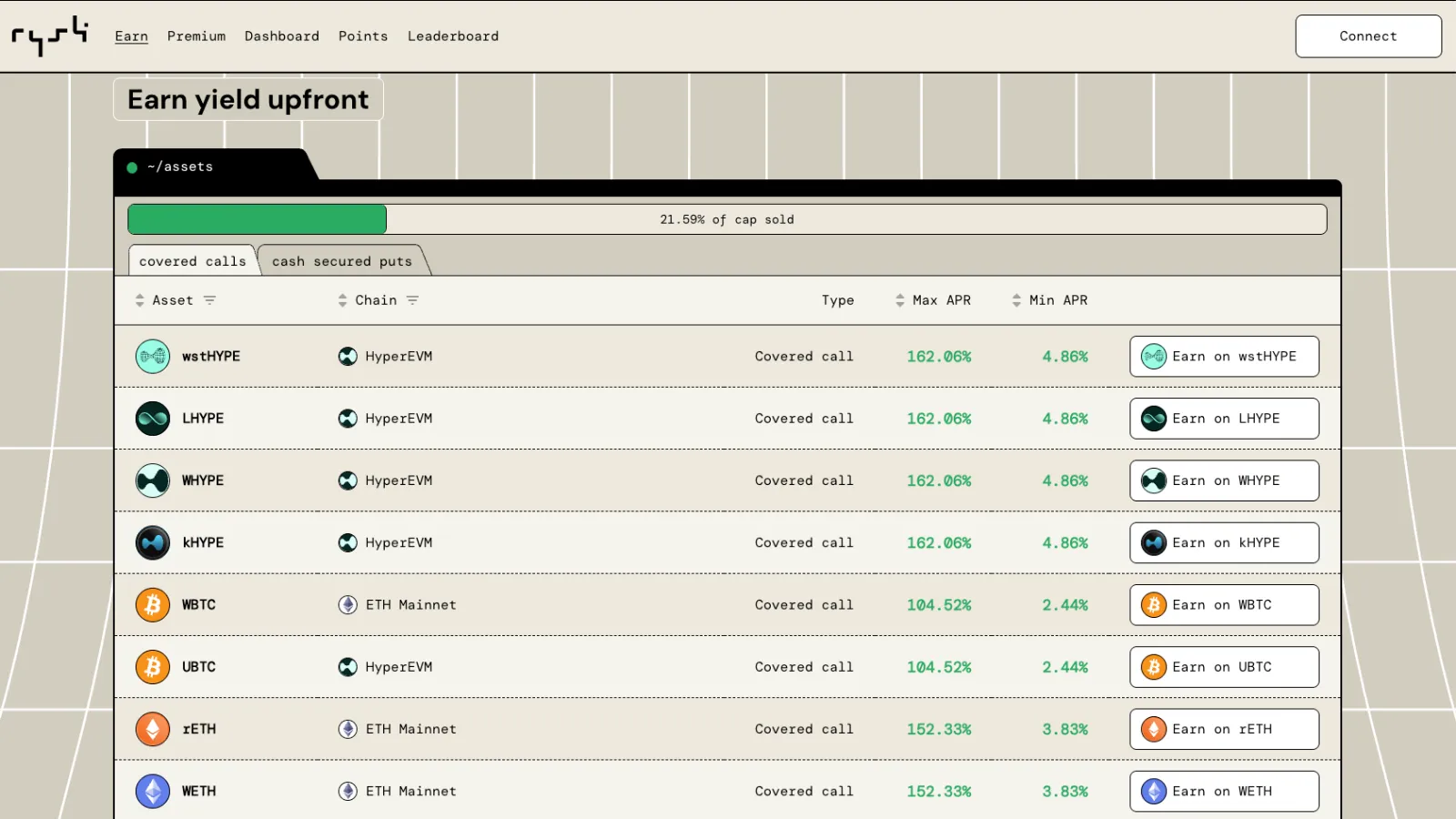
Task: Open the Points page
Action: (x=363, y=36)
